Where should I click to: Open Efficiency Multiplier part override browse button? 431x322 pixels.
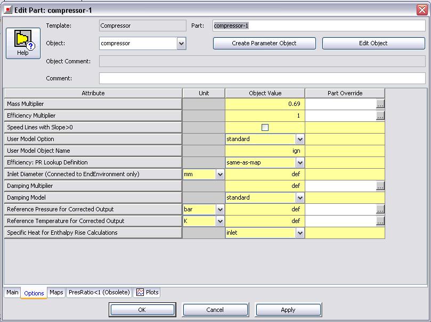coord(380,115)
